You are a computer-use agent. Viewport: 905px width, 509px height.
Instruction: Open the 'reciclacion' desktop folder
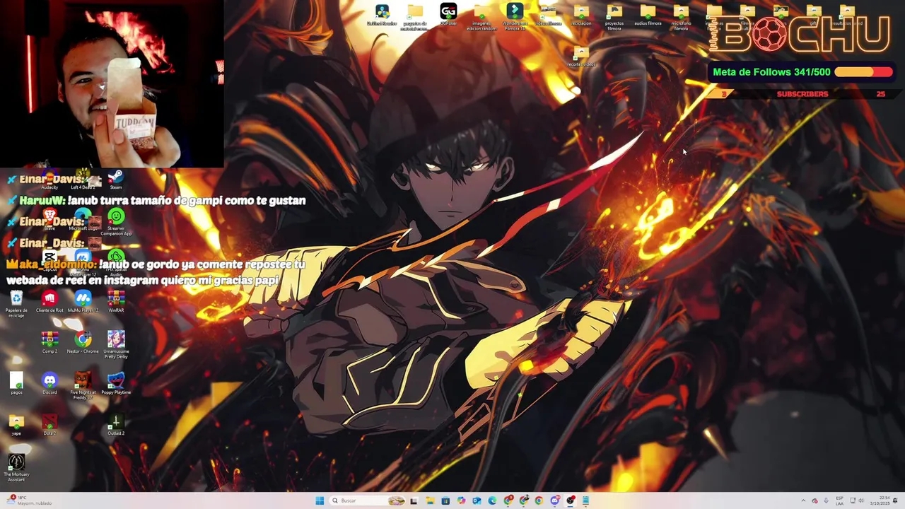click(581, 15)
